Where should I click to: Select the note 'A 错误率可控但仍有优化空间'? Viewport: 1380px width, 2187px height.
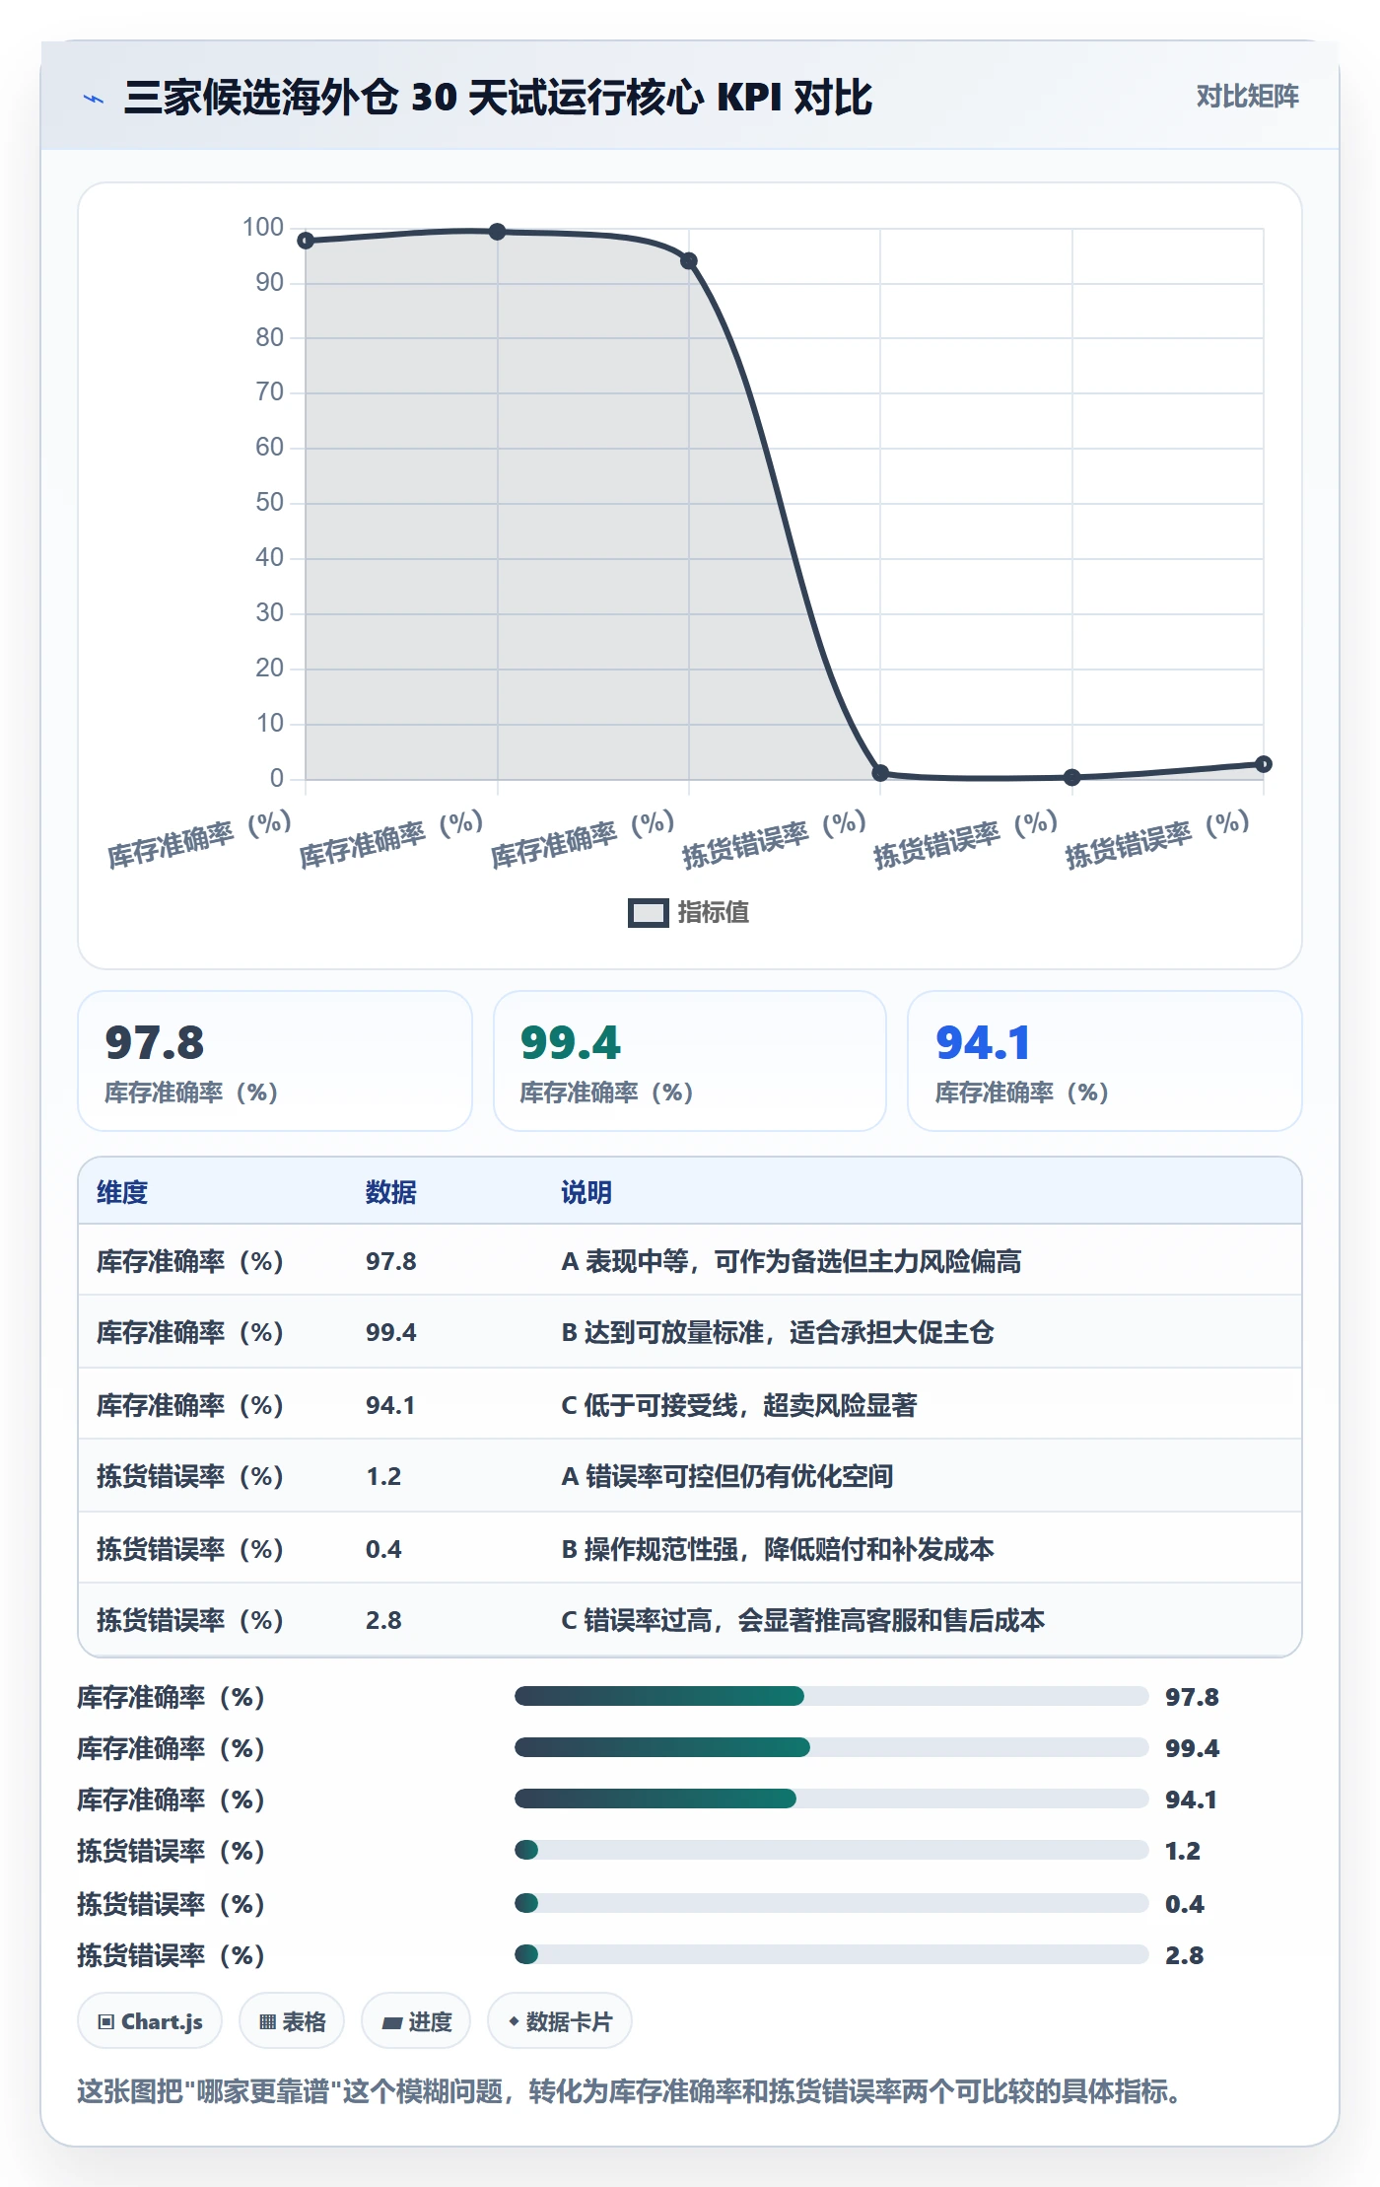point(727,1476)
